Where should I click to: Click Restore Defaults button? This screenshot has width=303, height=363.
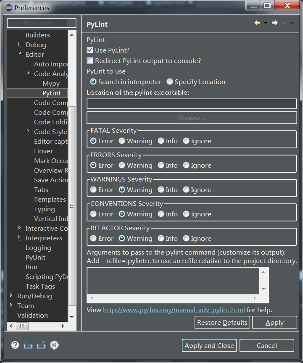(222, 322)
